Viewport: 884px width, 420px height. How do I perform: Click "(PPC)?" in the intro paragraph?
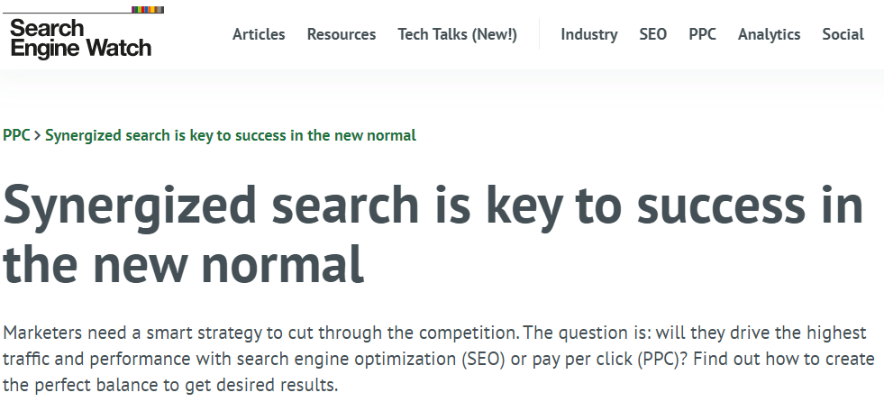pos(662,359)
